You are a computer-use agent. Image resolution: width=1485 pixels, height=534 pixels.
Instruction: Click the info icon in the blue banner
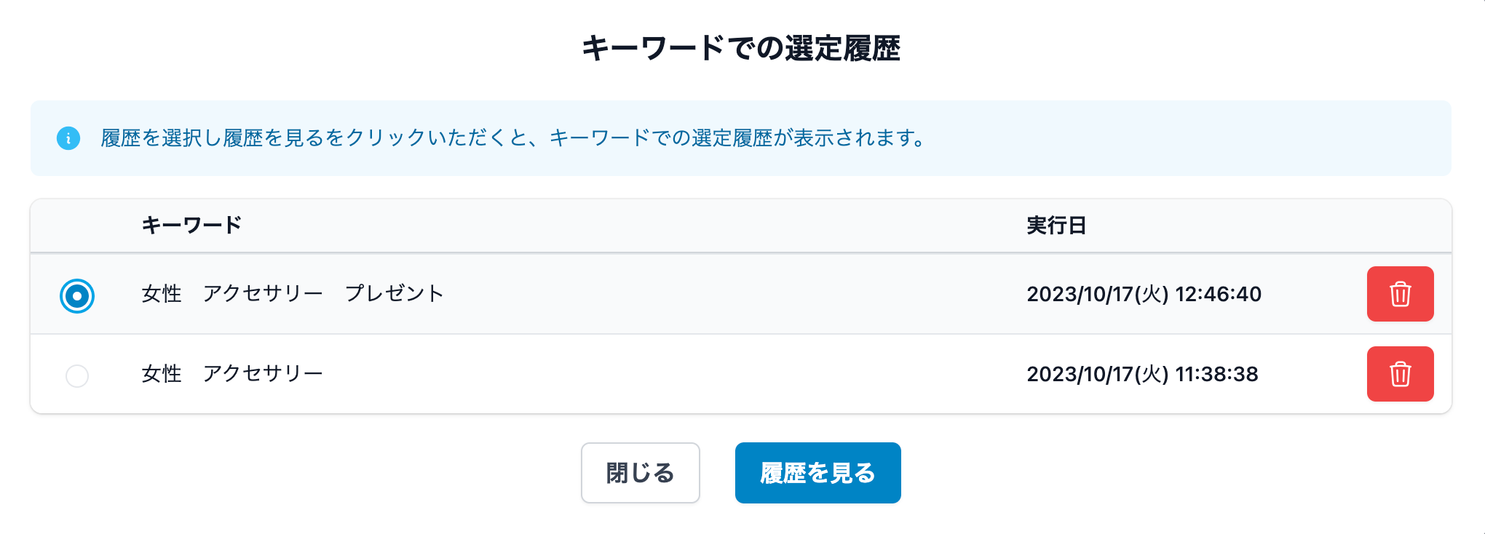(x=68, y=138)
